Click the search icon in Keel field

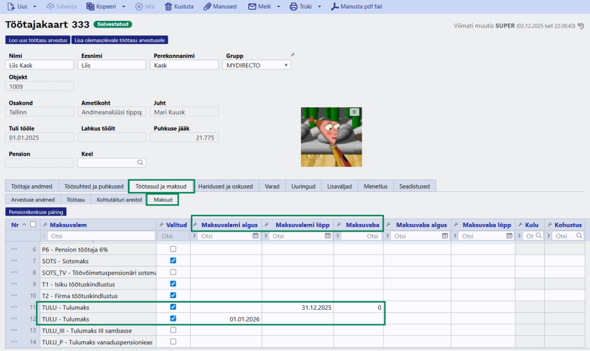point(140,162)
